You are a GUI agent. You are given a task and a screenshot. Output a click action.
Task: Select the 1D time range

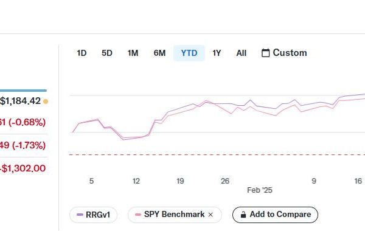click(x=82, y=53)
